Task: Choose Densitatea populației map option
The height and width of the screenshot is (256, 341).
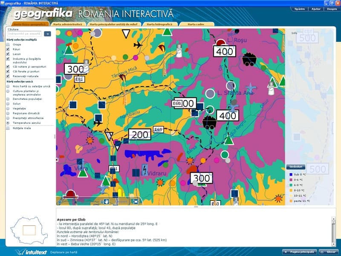Action: (x=8, y=99)
